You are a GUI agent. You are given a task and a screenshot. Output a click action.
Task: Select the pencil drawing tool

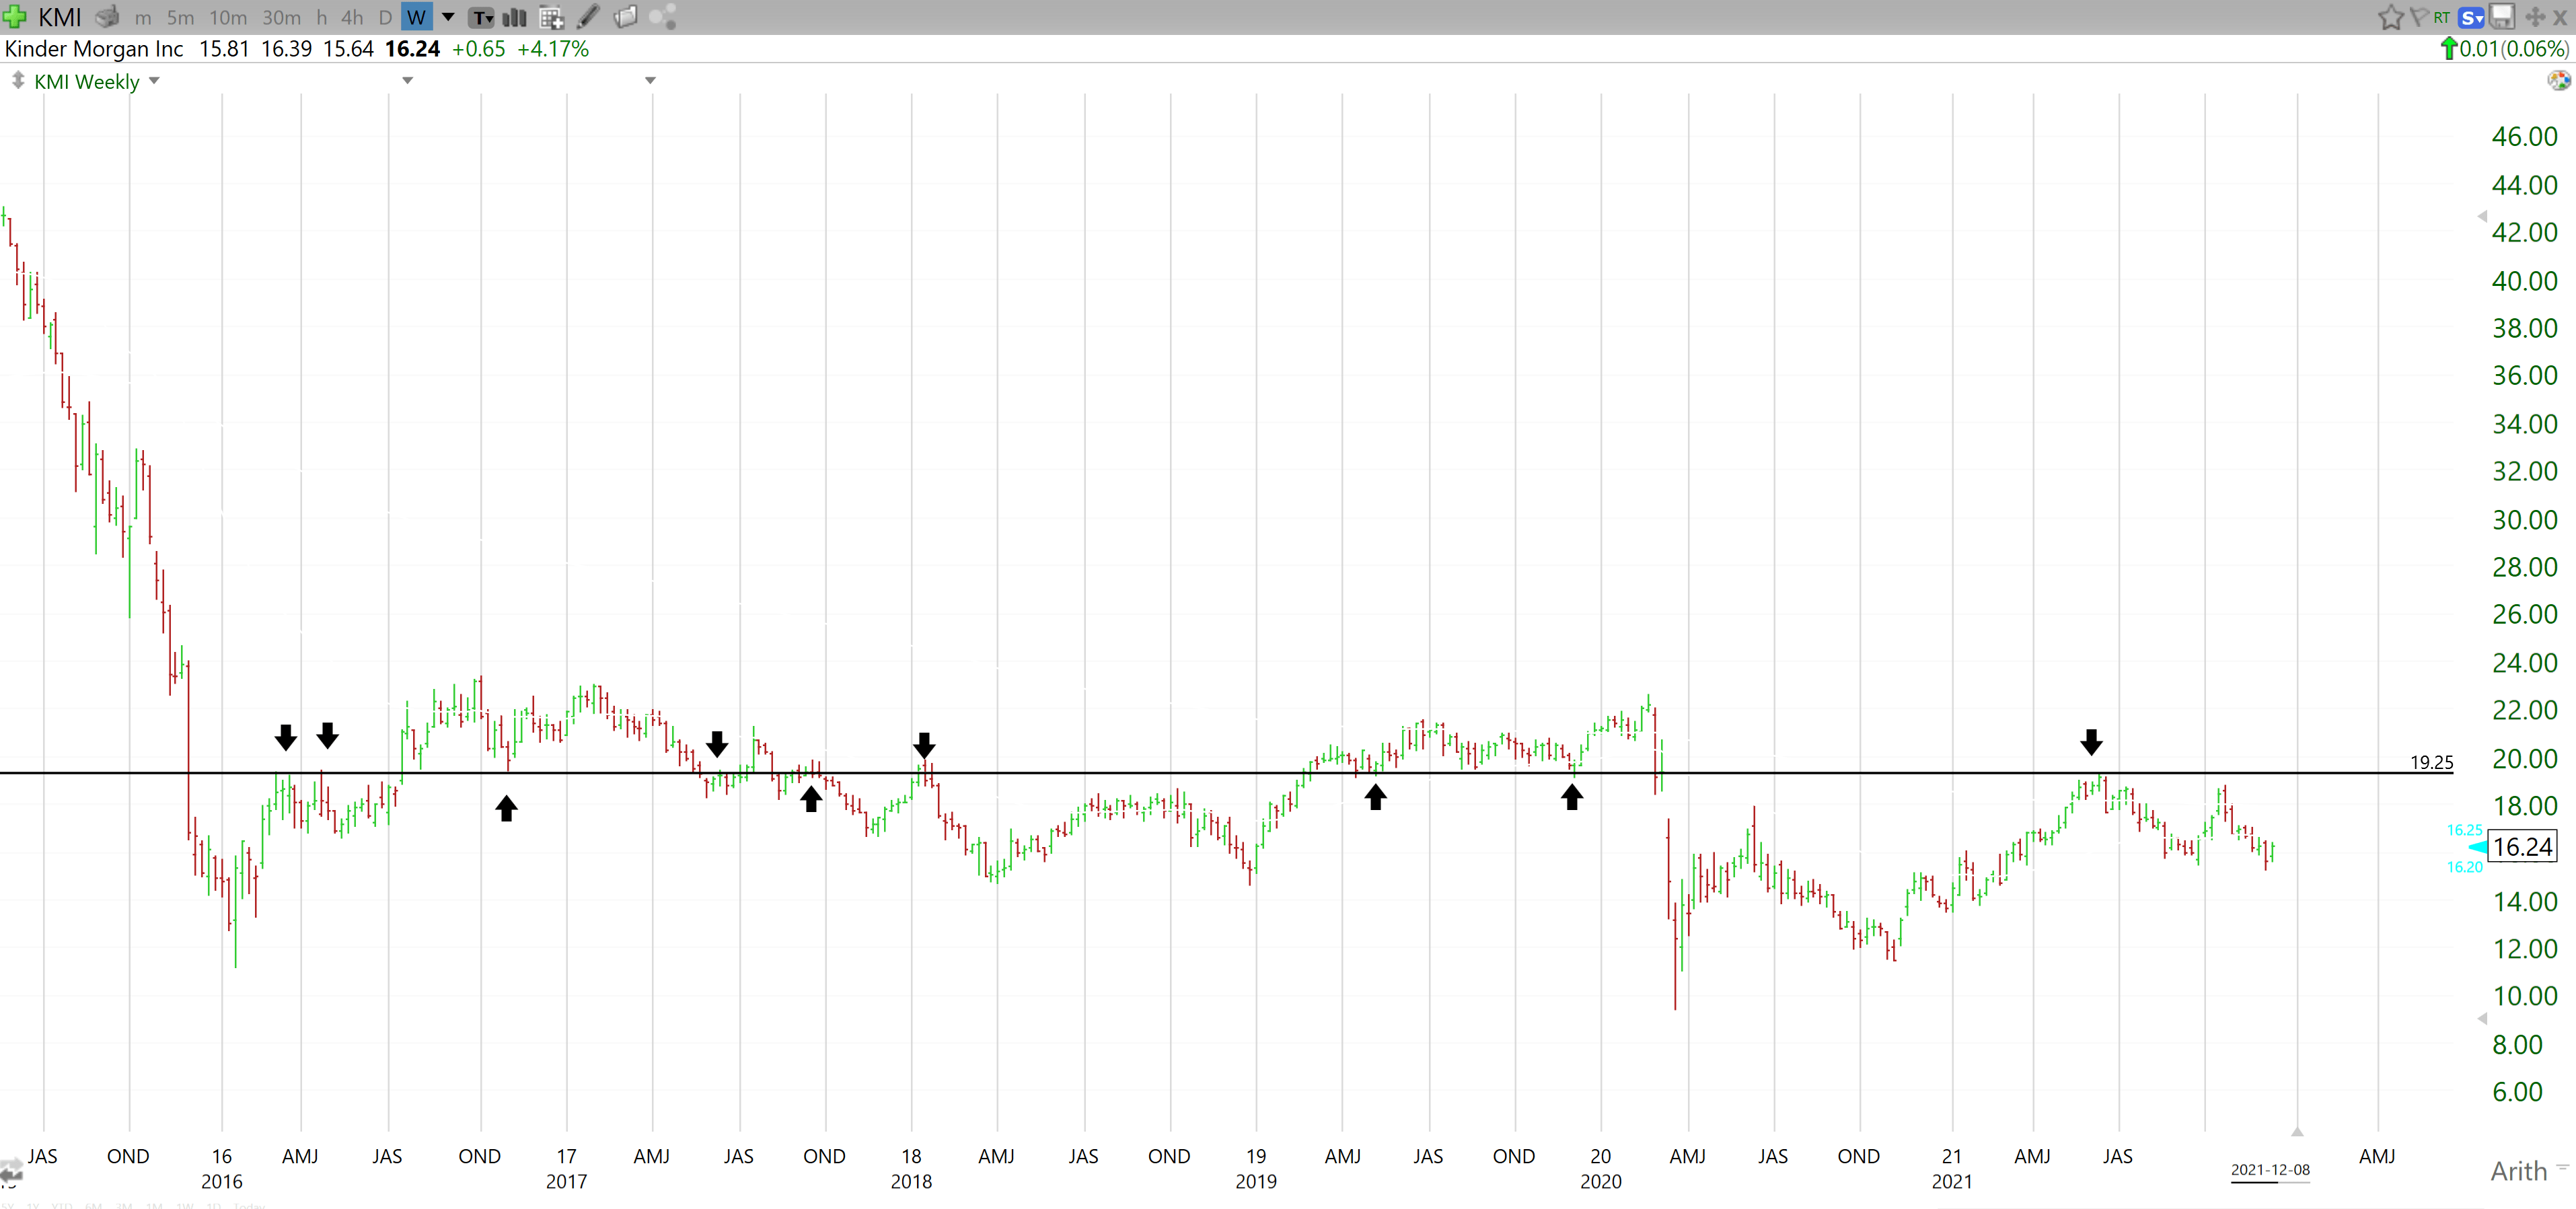(587, 17)
